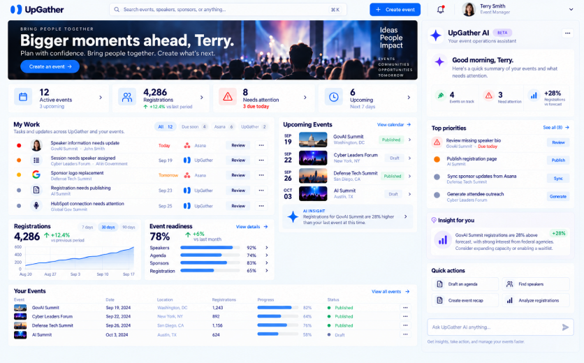584x363 pixels.
Task: Click the Upcoming clock icon
Action: [x=334, y=97]
